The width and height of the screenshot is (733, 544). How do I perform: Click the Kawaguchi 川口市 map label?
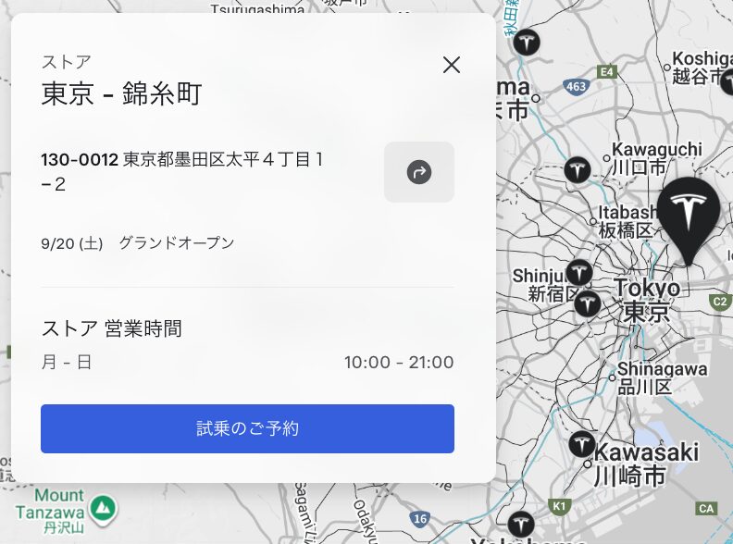click(655, 158)
